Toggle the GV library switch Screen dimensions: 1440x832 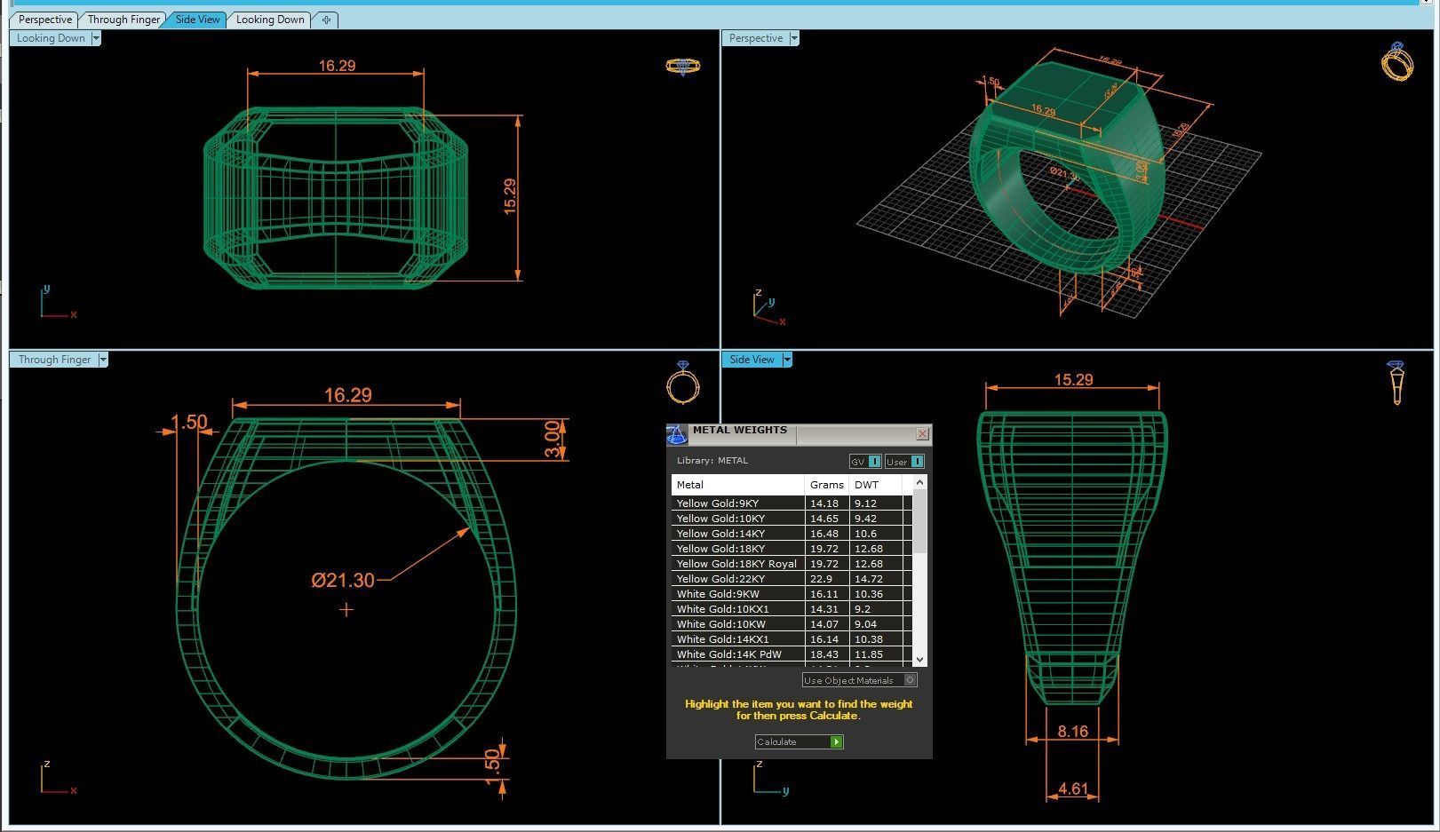(x=865, y=462)
